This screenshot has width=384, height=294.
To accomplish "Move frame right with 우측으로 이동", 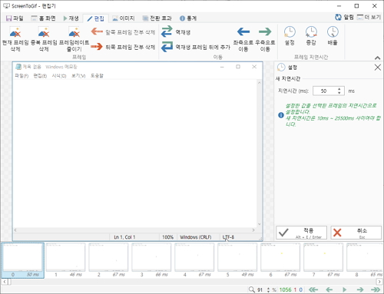I will [265, 39].
